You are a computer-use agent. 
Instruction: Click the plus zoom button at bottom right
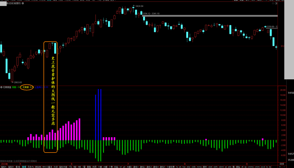[x=280, y=167]
